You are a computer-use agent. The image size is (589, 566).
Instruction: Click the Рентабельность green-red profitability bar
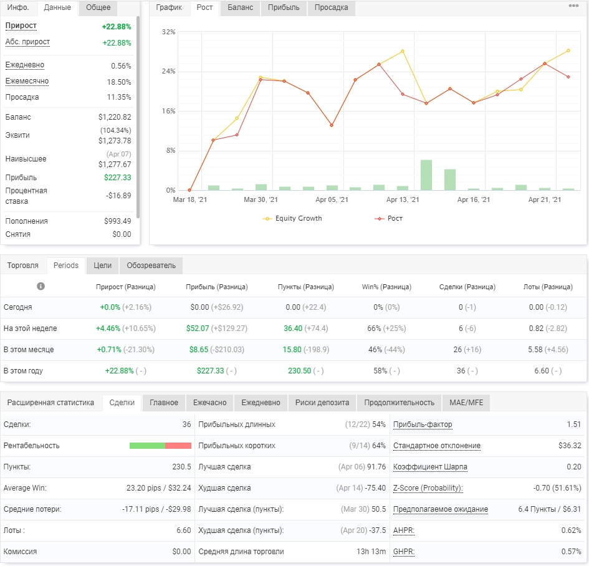pos(160,446)
